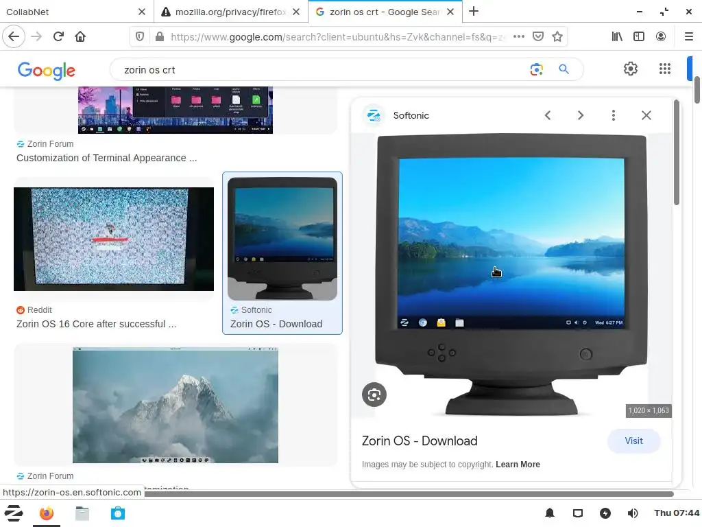Click the display tray icon
Image resolution: width=702 pixels, height=527 pixels.
pos(578,513)
